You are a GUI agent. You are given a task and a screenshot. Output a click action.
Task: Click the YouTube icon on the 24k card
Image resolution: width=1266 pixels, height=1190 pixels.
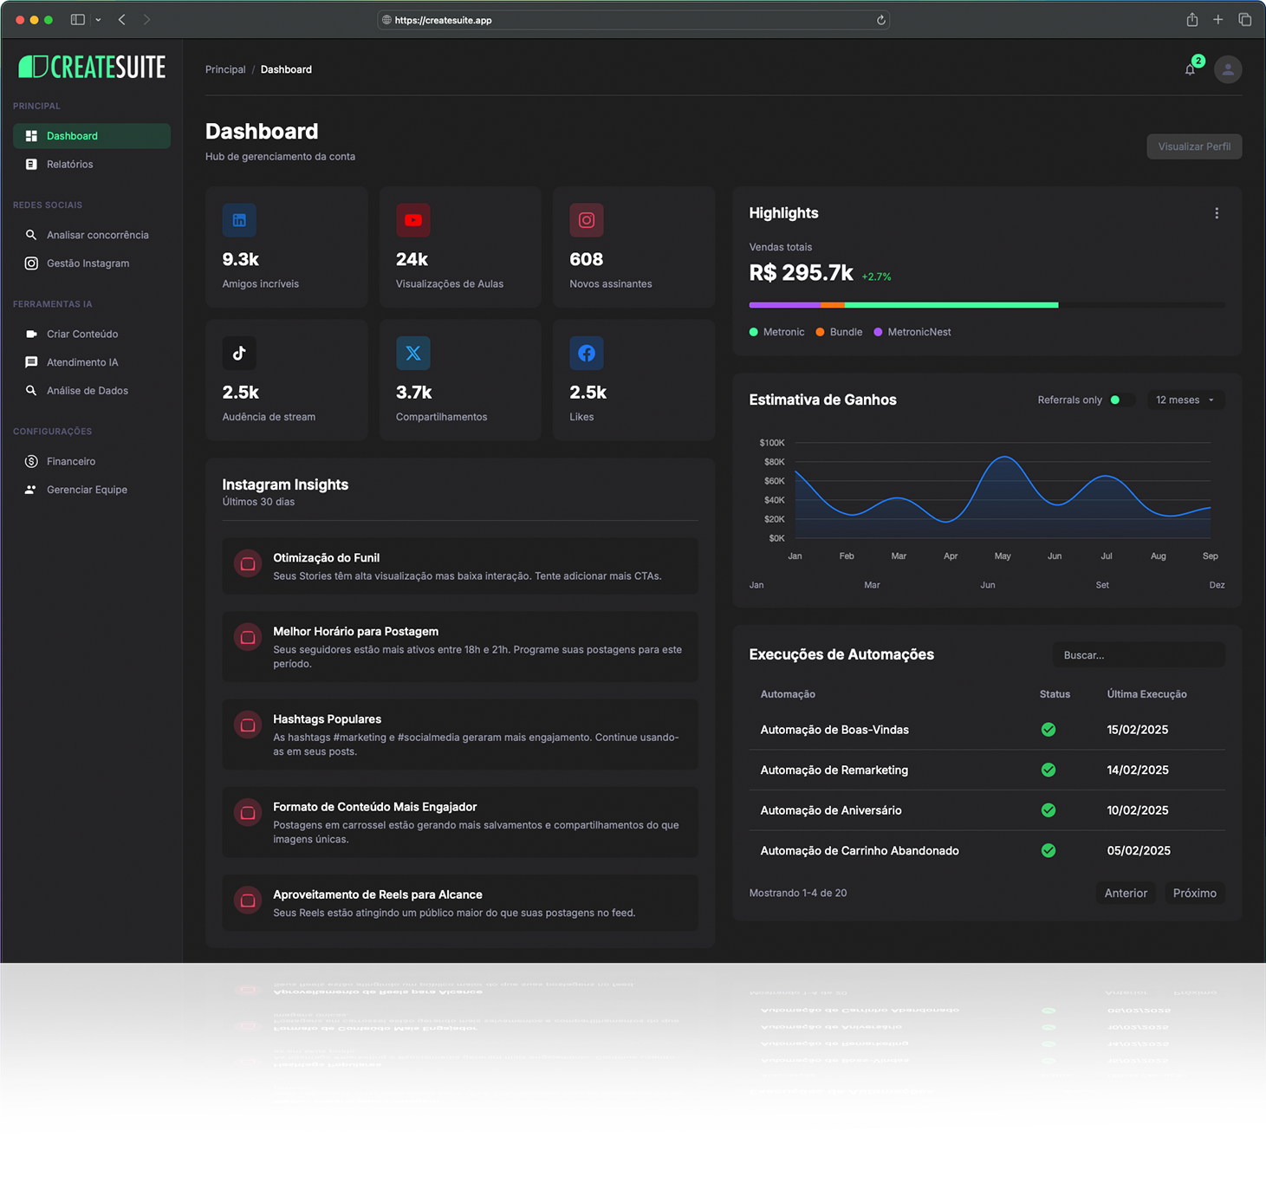pos(413,220)
